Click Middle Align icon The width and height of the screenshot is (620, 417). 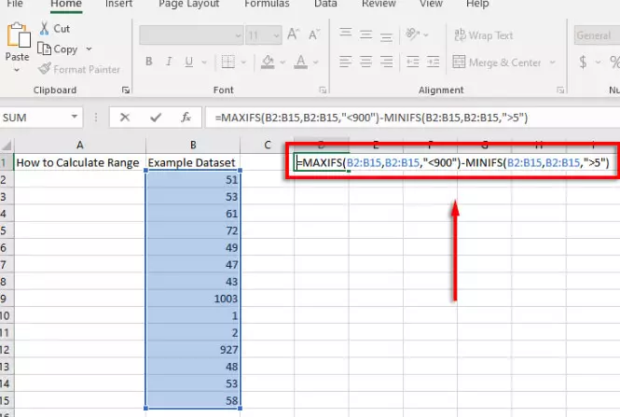[365, 35]
